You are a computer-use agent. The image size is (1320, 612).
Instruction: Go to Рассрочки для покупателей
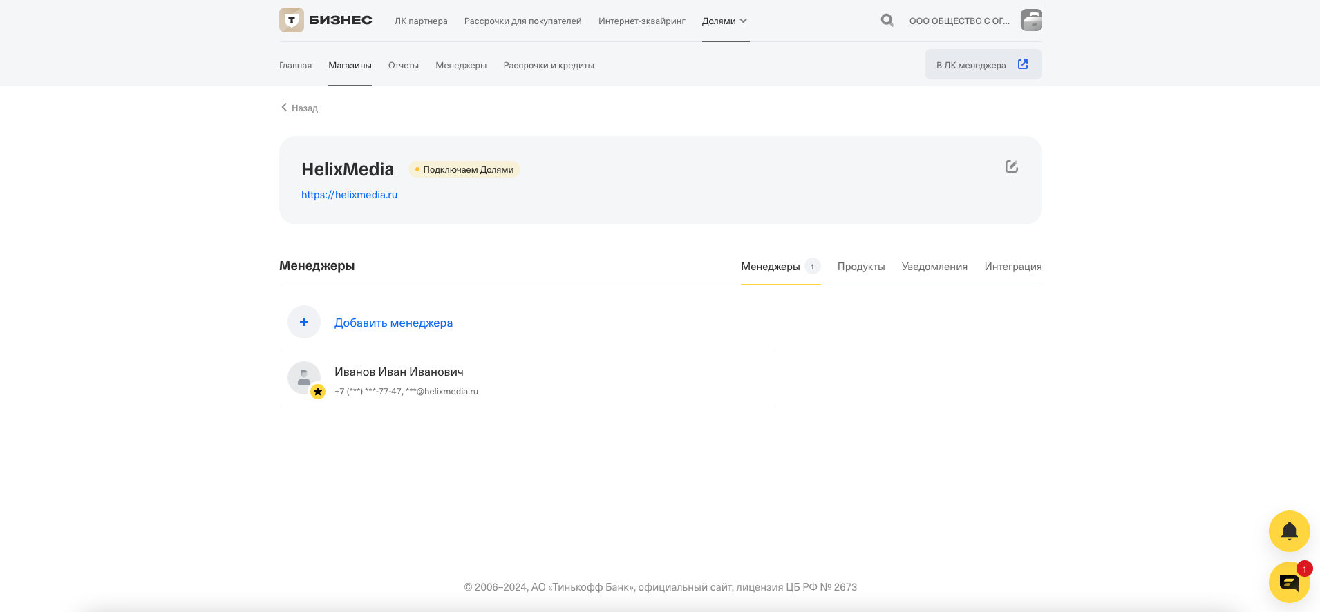[523, 21]
